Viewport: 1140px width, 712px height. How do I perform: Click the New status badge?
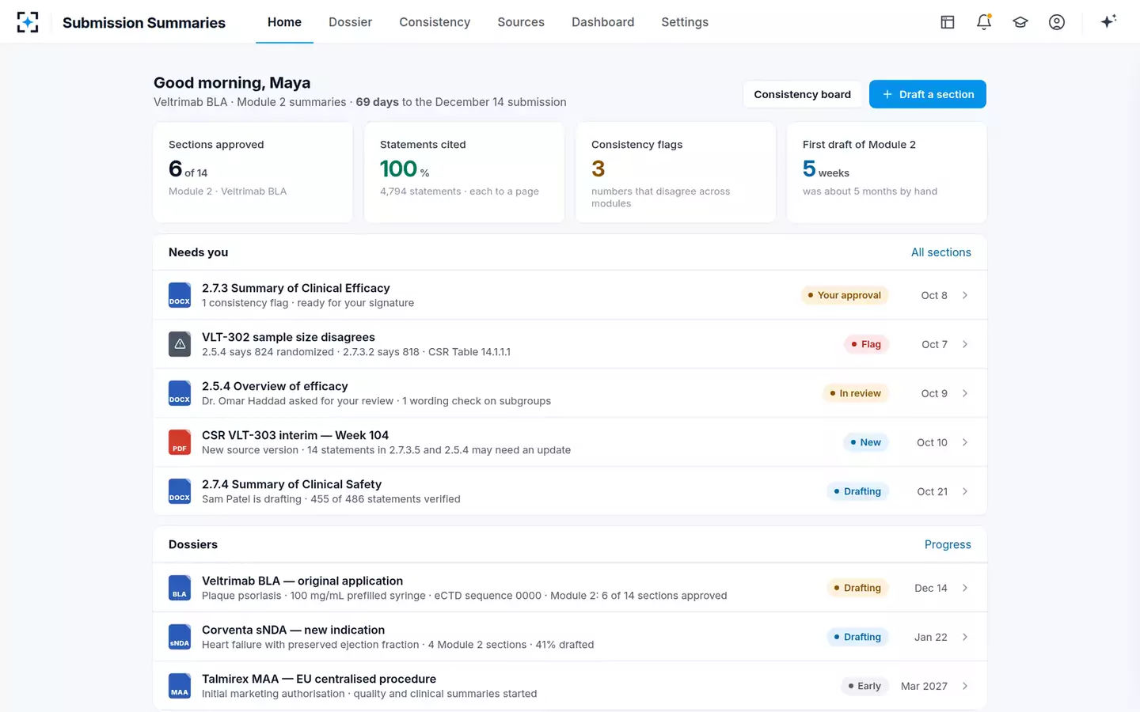pyautogui.click(x=865, y=442)
